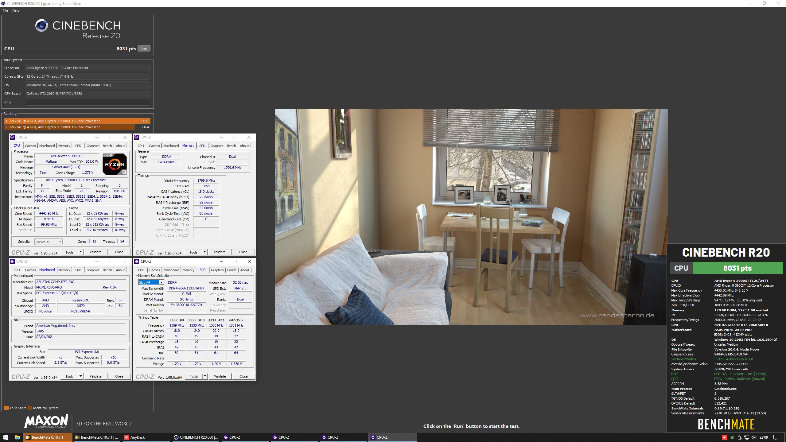Click the Info input field

[88, 102]
